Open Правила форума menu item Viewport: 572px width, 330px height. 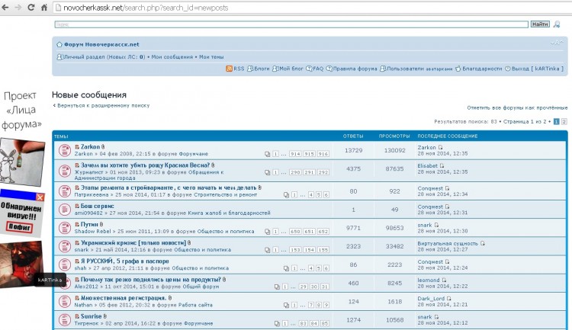pyautogui.click(x=352, y=69)
